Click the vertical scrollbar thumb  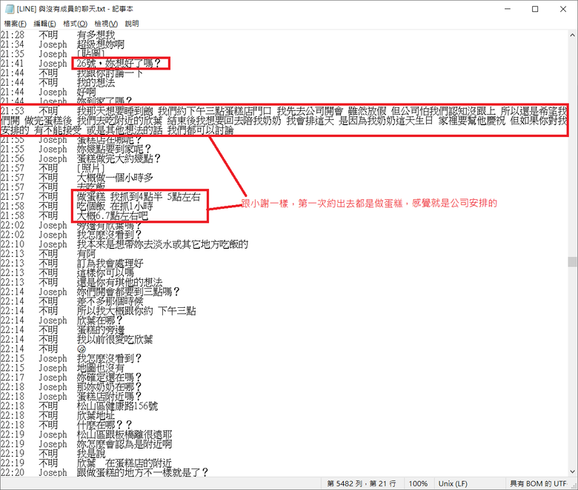click(573, 262)
